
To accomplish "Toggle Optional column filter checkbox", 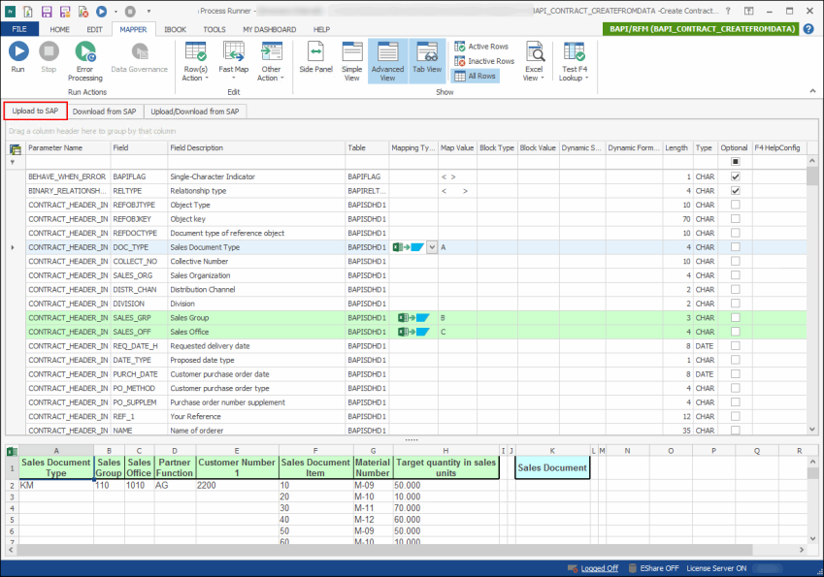I will [x=735, y=162].
